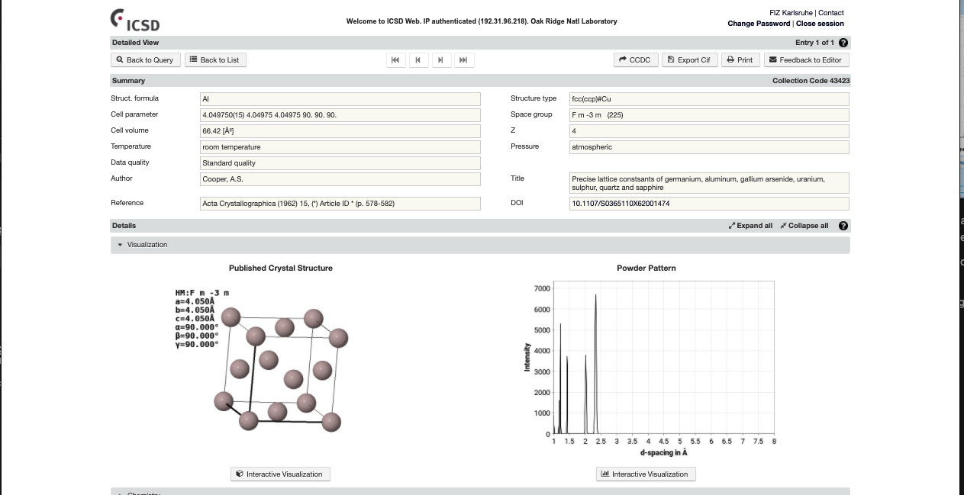The width and height of the screenshot is (964, 495).
Task: Collapse all detail sections
Action: (804, 226)
